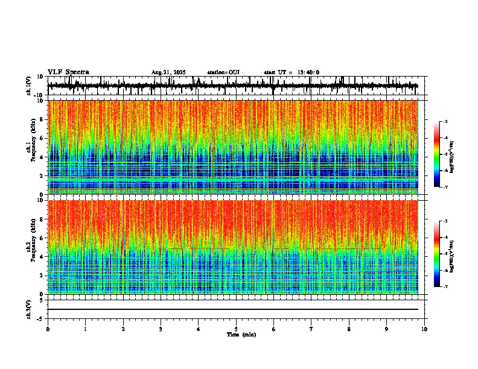Image resolution: width=478 pixels, height=369 pixels.
Task: Click the "8" kHz tick on ch.2 frequency axis
Action: (x=42, y=219)
